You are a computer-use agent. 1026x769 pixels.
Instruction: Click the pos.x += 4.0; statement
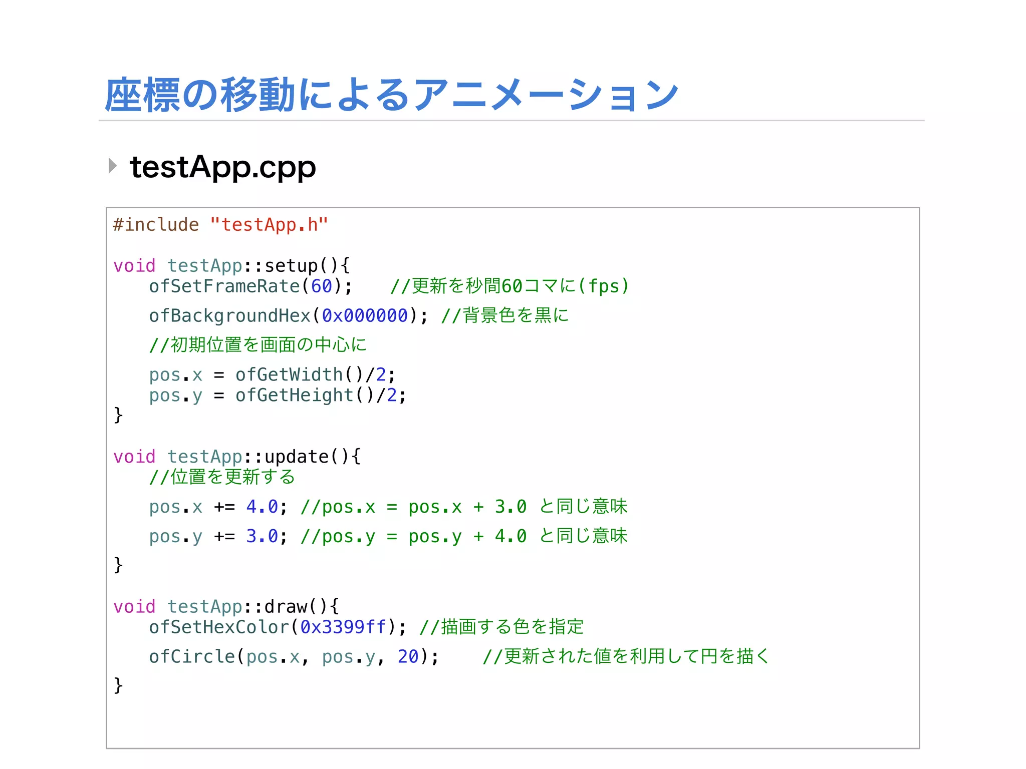[218, 507]
